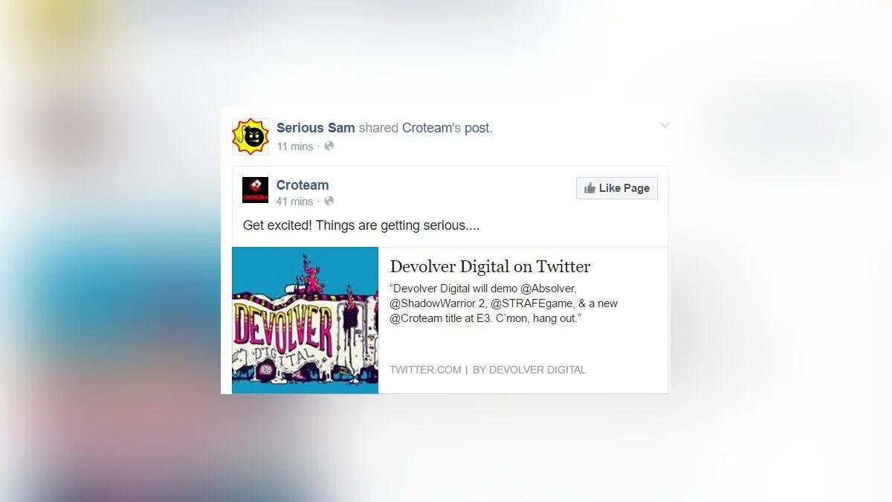This screenshot has width=892, height=502.
Task: Expand the post options chevron at top right
Action: click(665, 126)
